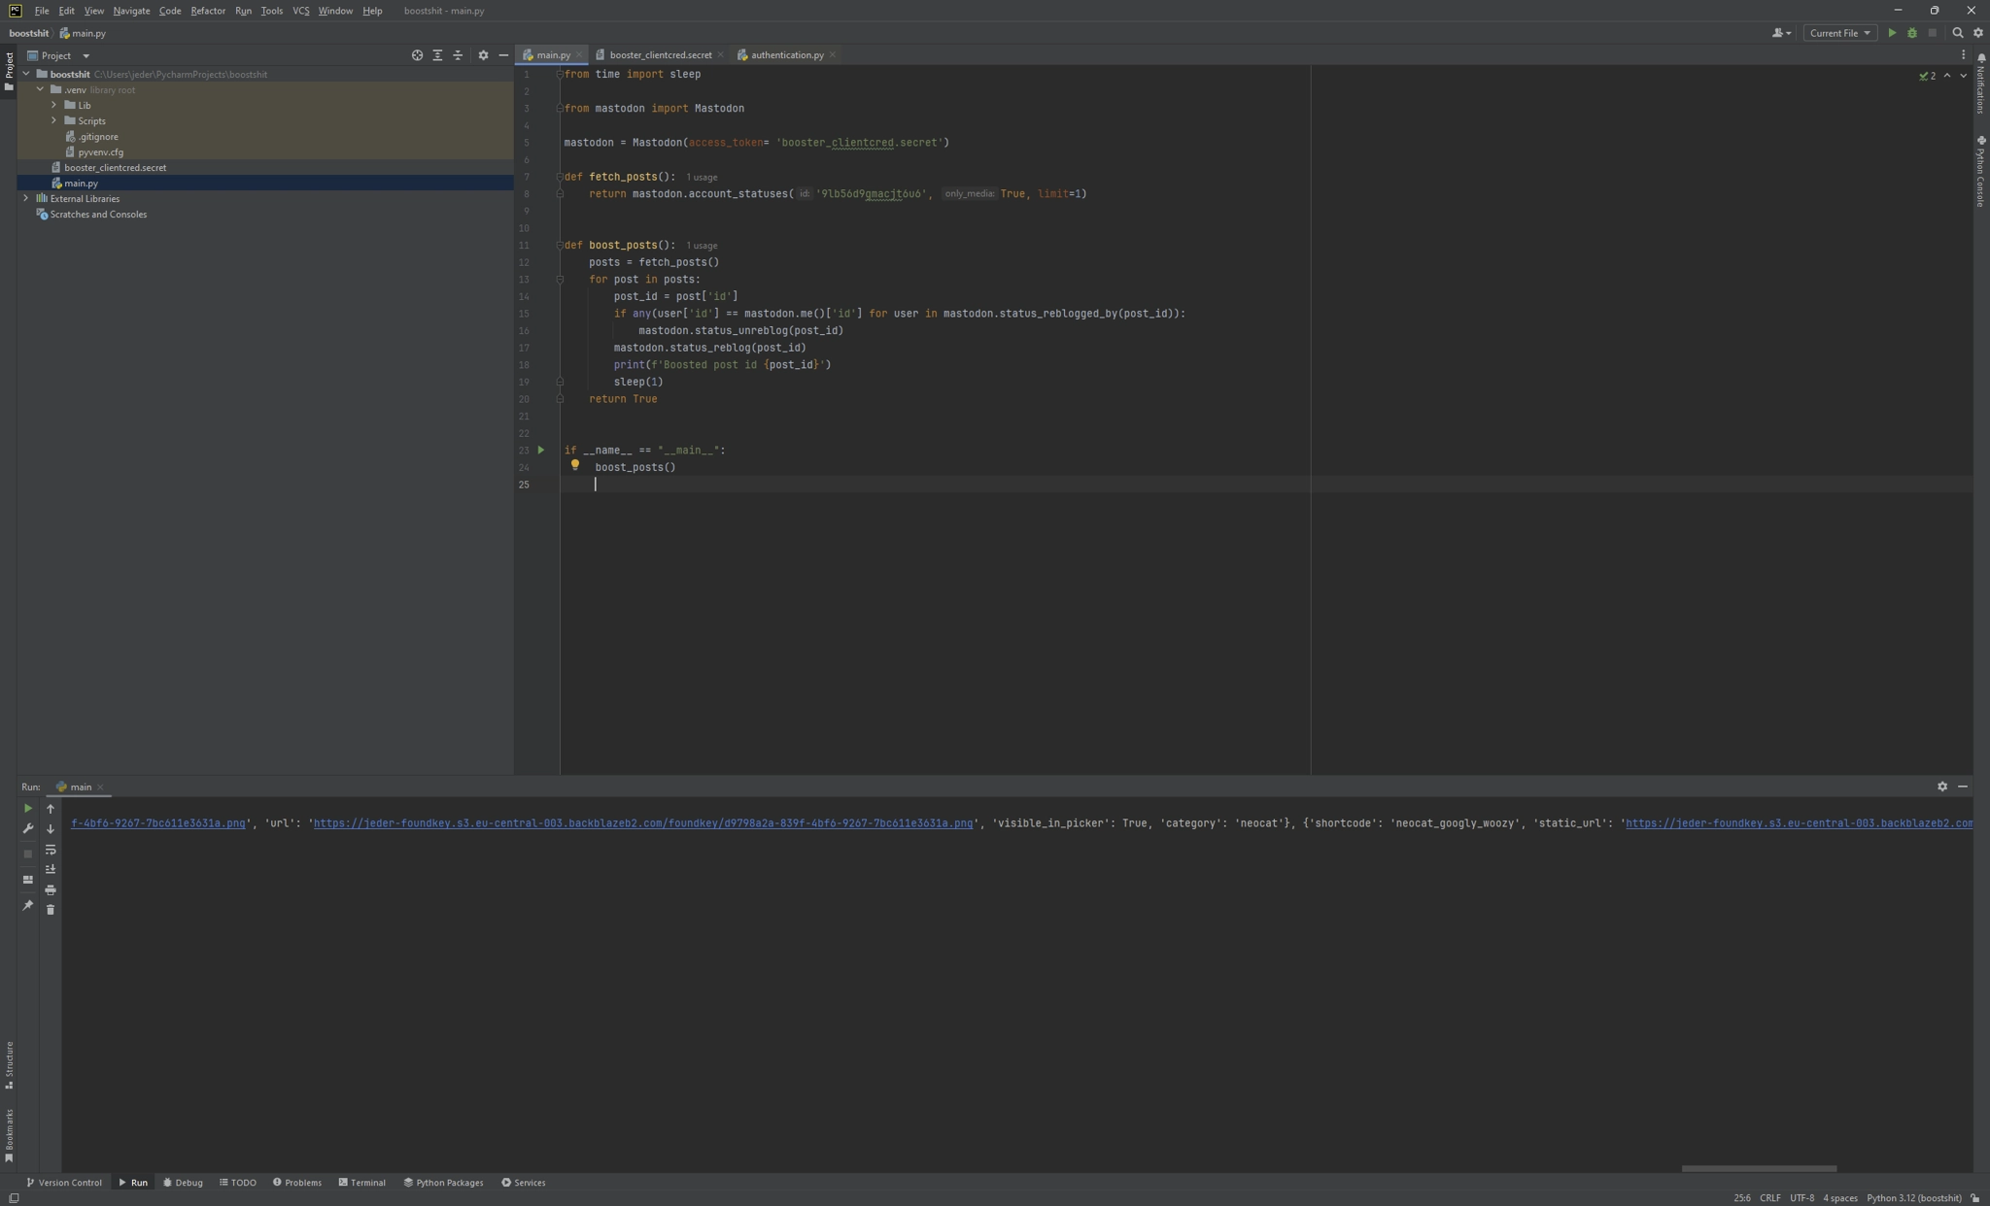Open the backblazeb2 url link in console
The image size is (1990, 1206).
[642, 822]
